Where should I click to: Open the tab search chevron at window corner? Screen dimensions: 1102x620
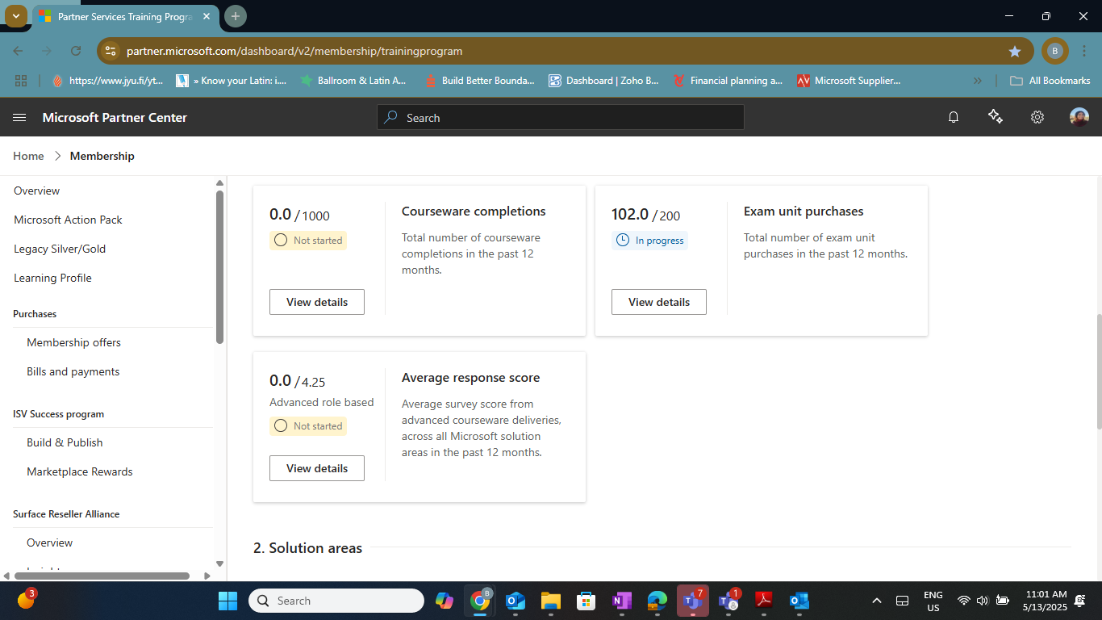tap(15, 16)
